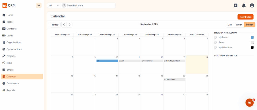Open the notifications bell
Image resolution: width=257 pixels, height=110 pixels.
244,5
